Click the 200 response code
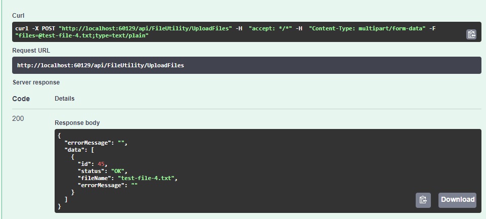Screen dimensions: 486x219 [18, 118]
